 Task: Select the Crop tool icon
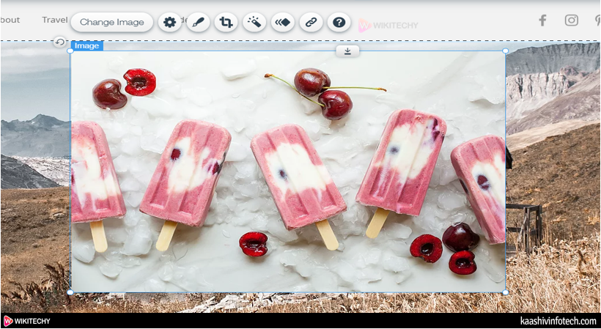point(226,22)
